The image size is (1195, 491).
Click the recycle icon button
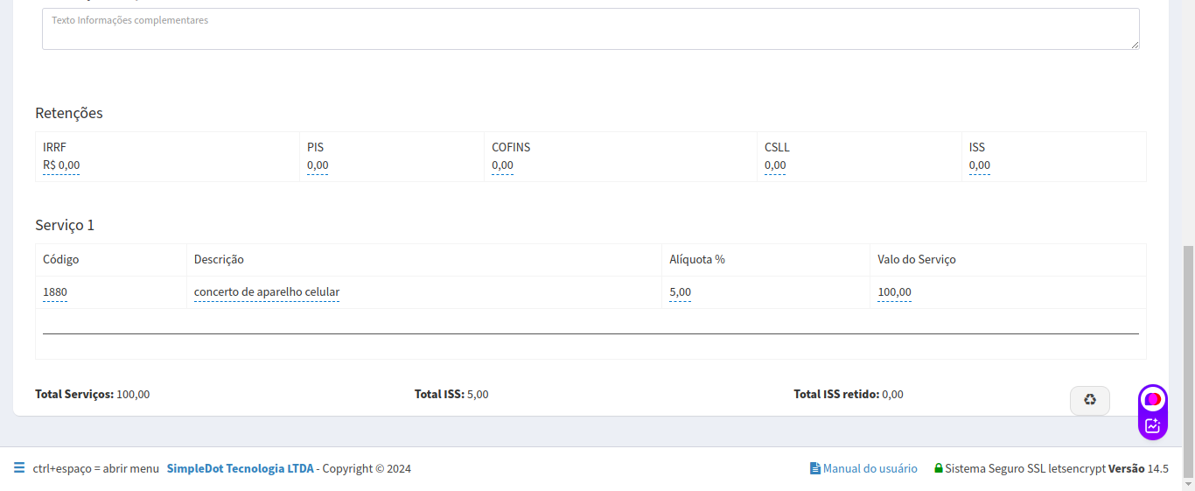(1089, 400)
